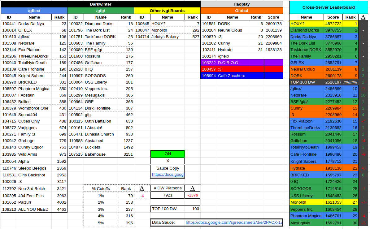Screen dimensions: 370x229
Task: Select leaderboard score 4872722
Action: coord(333,24)
